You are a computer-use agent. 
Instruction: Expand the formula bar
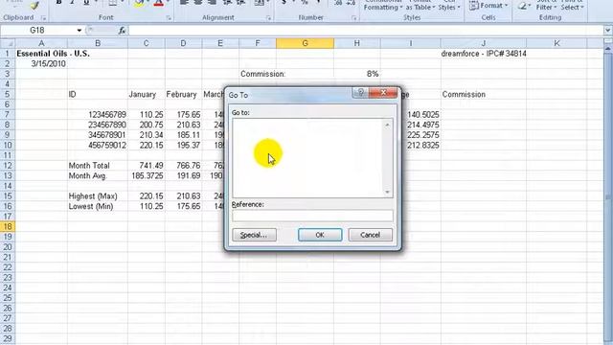point(607,31)
